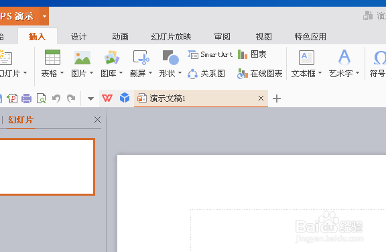Click the 文本框 text box icon
This screenshot has width=386, height=252.
(x=306, y=58)
